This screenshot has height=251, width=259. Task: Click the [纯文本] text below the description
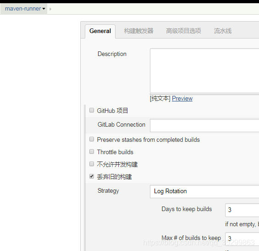pos(160,99)
